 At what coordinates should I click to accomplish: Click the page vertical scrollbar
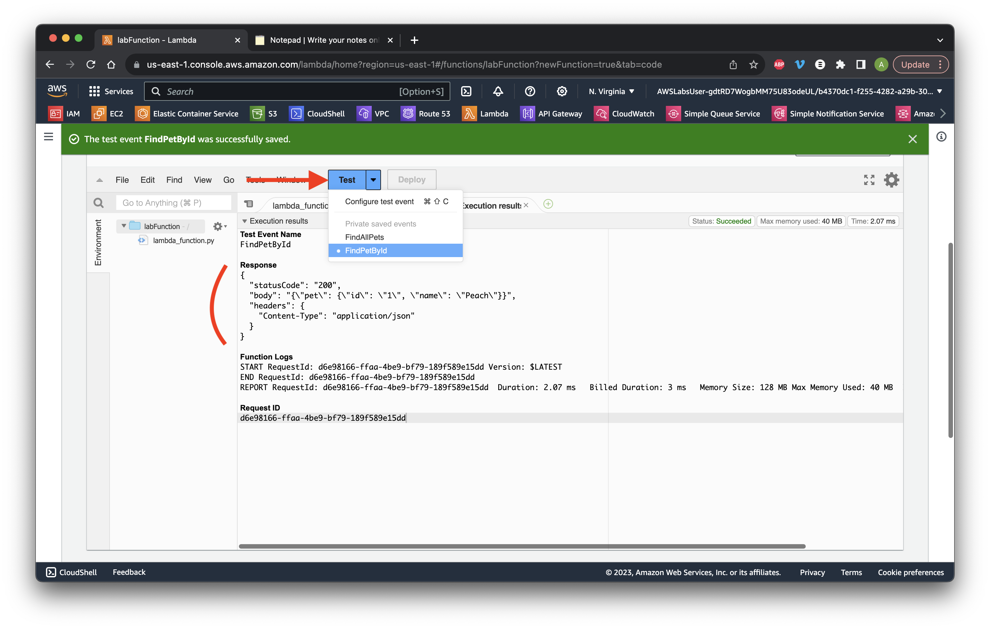(x=950, y=340)
